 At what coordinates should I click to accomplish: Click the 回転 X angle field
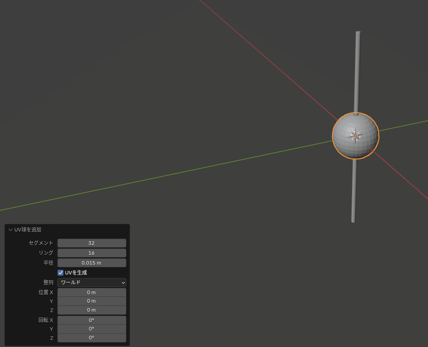pyautogui.click(x=92, y=320)
